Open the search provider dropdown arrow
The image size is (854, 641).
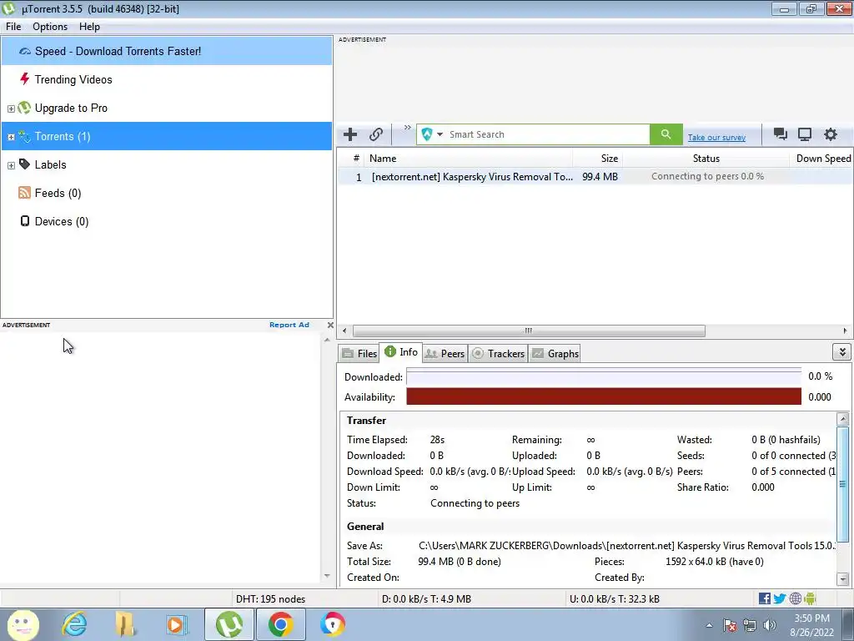click(440, 134)
